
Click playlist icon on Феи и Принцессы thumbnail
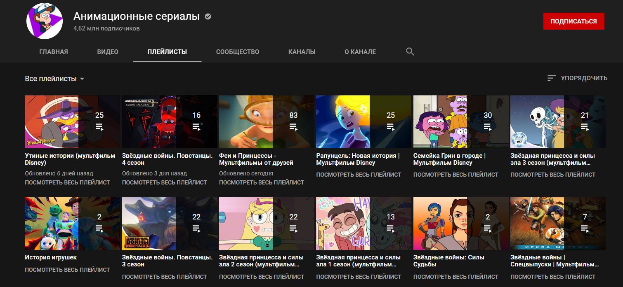293,126
